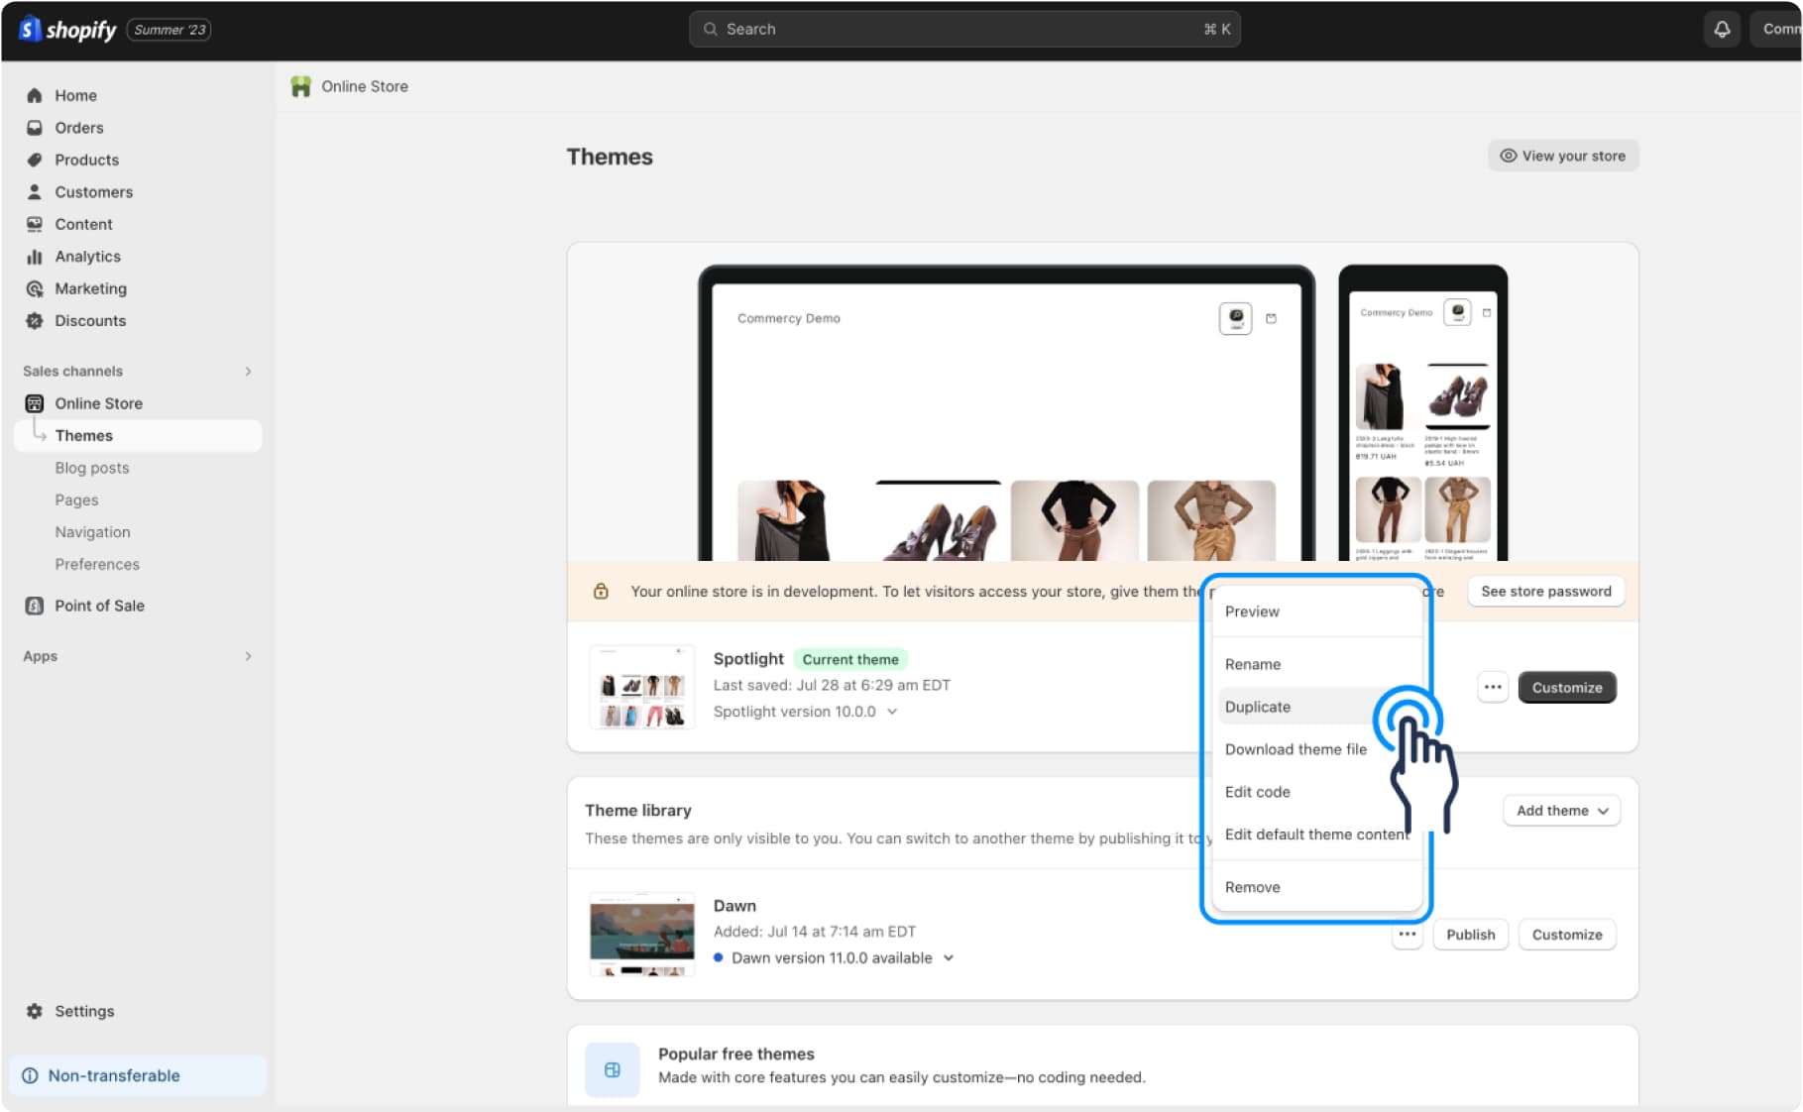Viewport: 1803px width, 1112px height.
Task: Click the Home icon in sidebar
Action: click(x=35, y=95)
